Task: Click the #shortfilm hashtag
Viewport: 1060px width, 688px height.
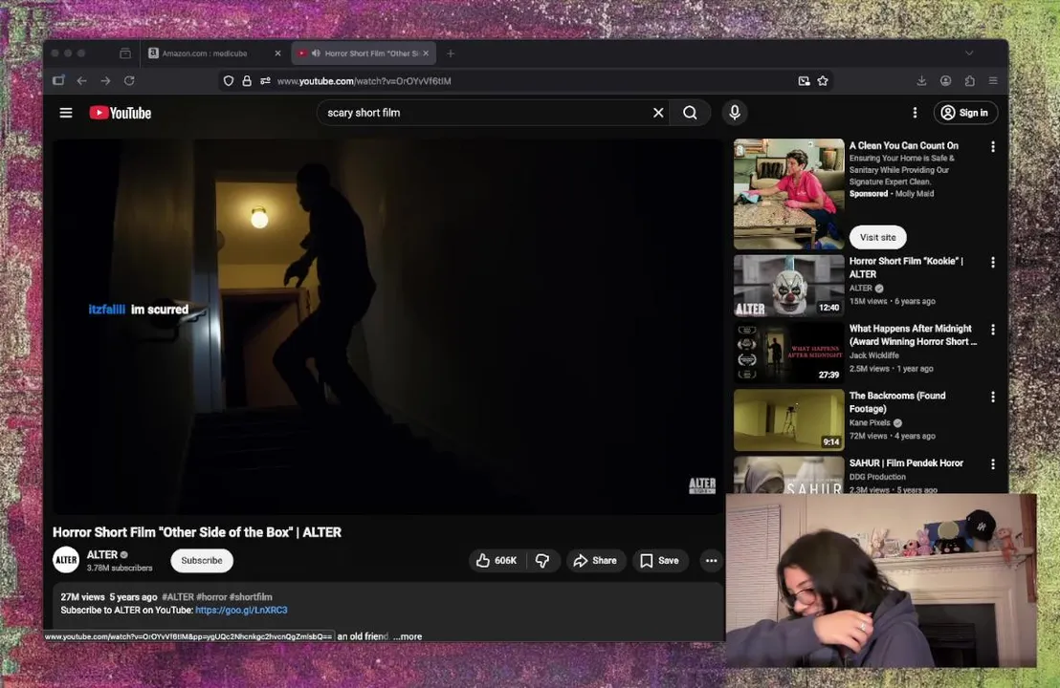Action: pos(251,597)
